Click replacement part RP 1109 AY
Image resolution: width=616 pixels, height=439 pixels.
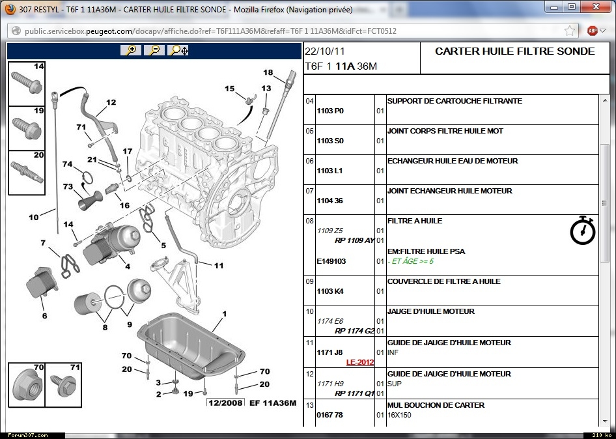click(354, 240)
